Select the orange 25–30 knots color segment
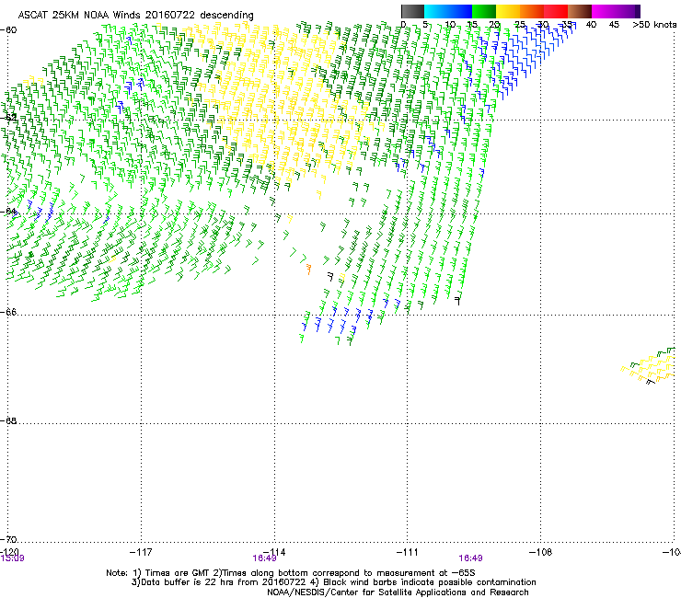 [532, 11]
